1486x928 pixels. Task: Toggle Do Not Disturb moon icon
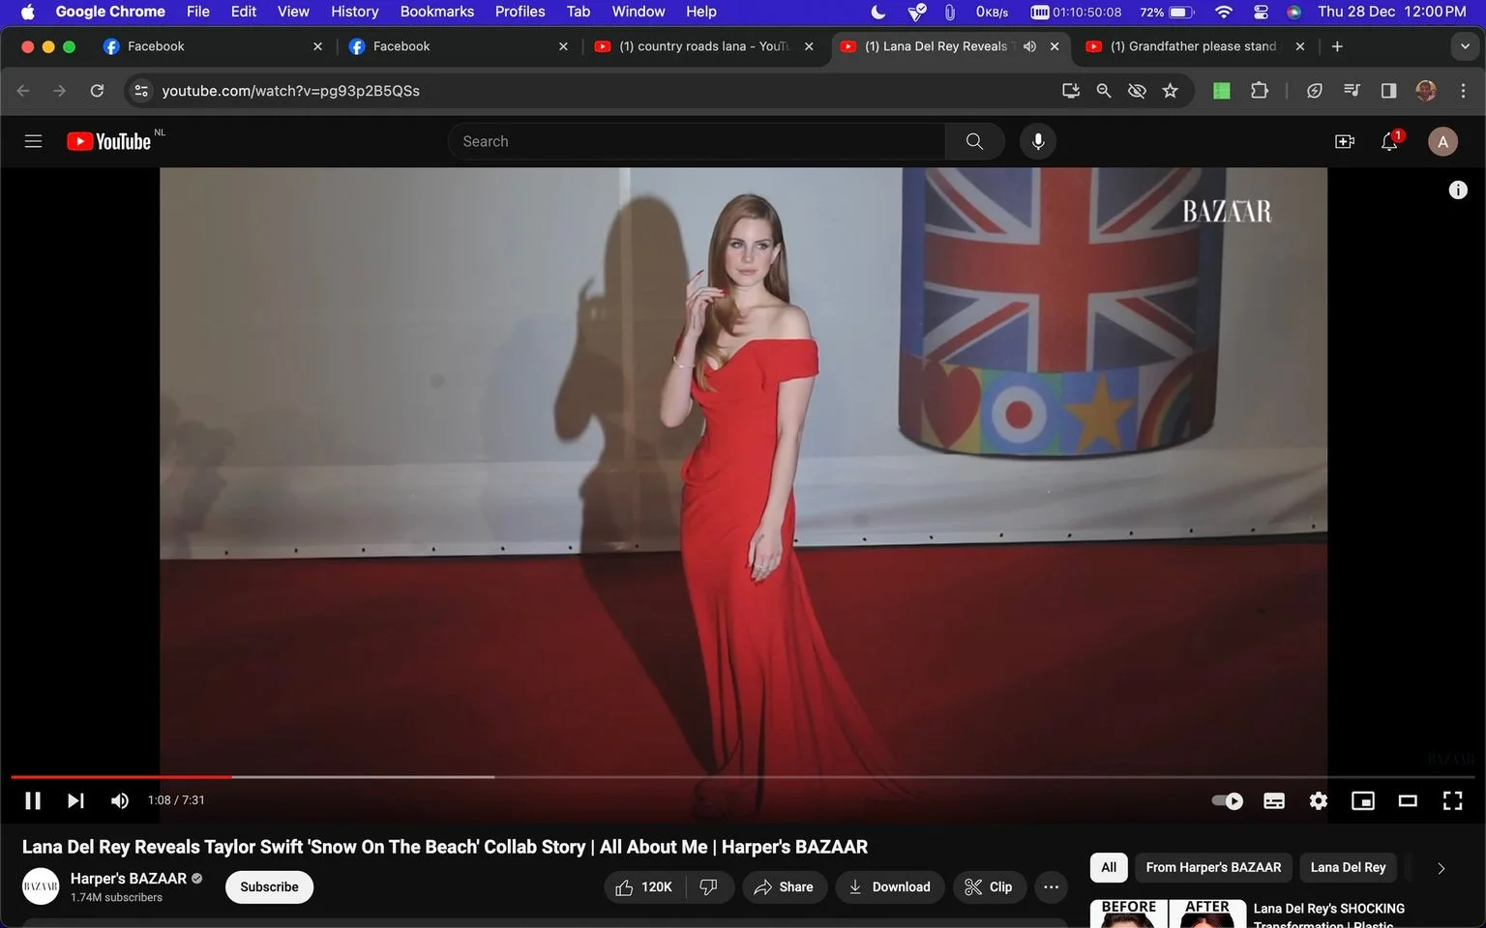click(877, 12)
